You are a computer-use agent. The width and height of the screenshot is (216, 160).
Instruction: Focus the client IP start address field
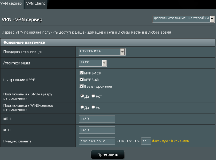click(x=97, y=141)
